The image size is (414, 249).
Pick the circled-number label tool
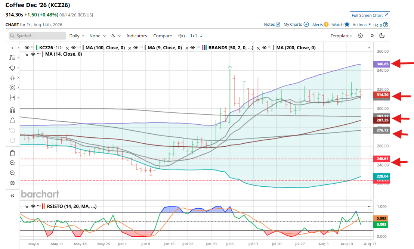(12, 88)
